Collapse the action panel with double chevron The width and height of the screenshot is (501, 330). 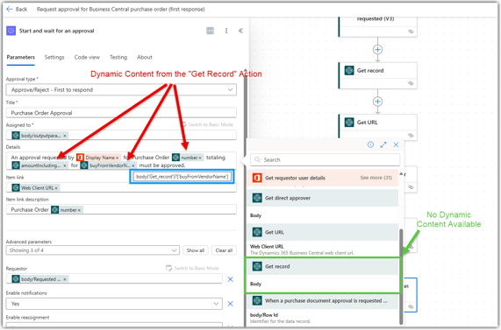pyautogui.click(x=240, y=31)
